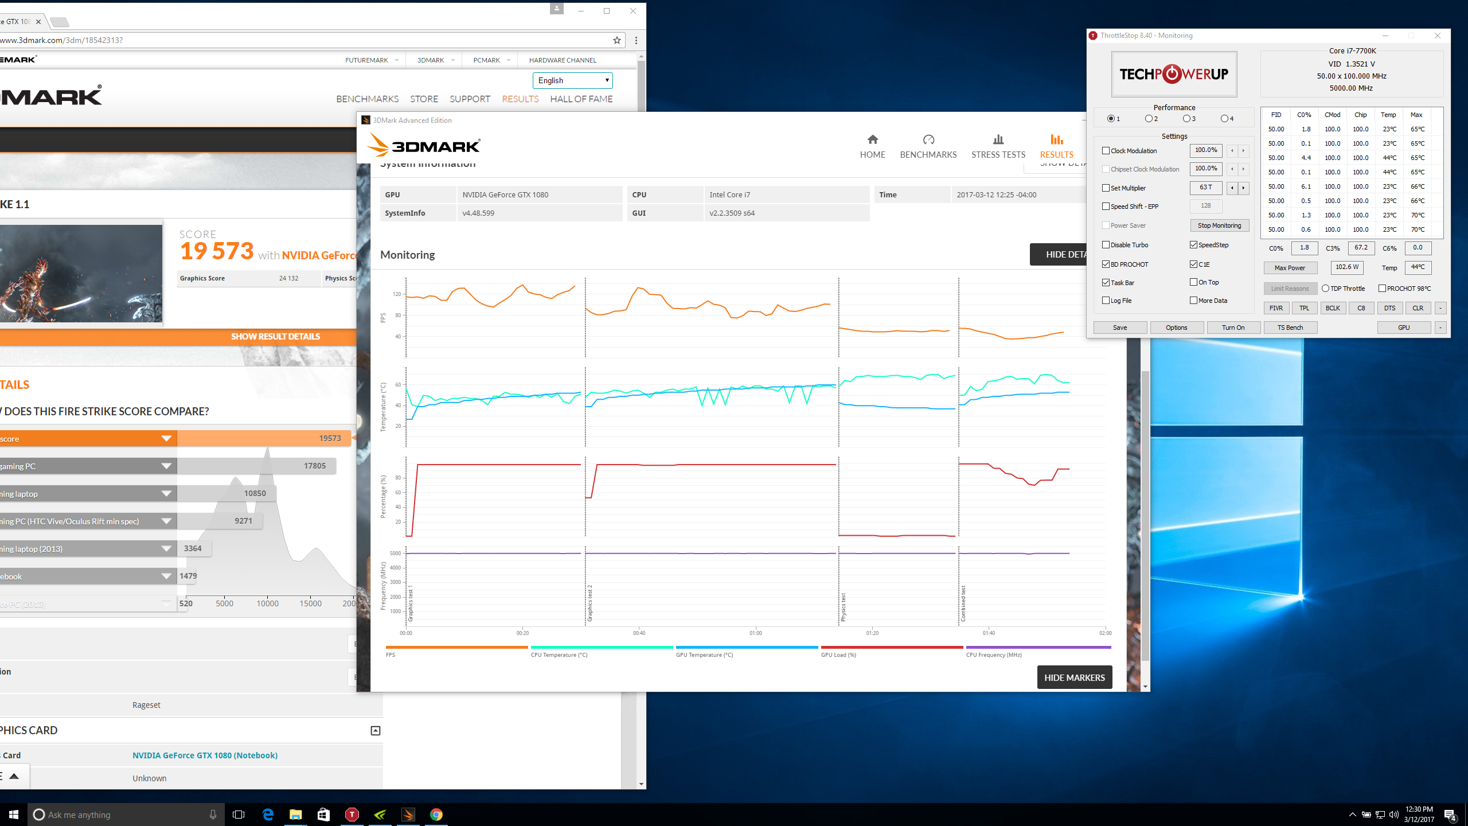Viewport: 1468px width, 826px height.
Task: Uncheck the BD PROCHOT checkbox
Action: point(1106,264)
